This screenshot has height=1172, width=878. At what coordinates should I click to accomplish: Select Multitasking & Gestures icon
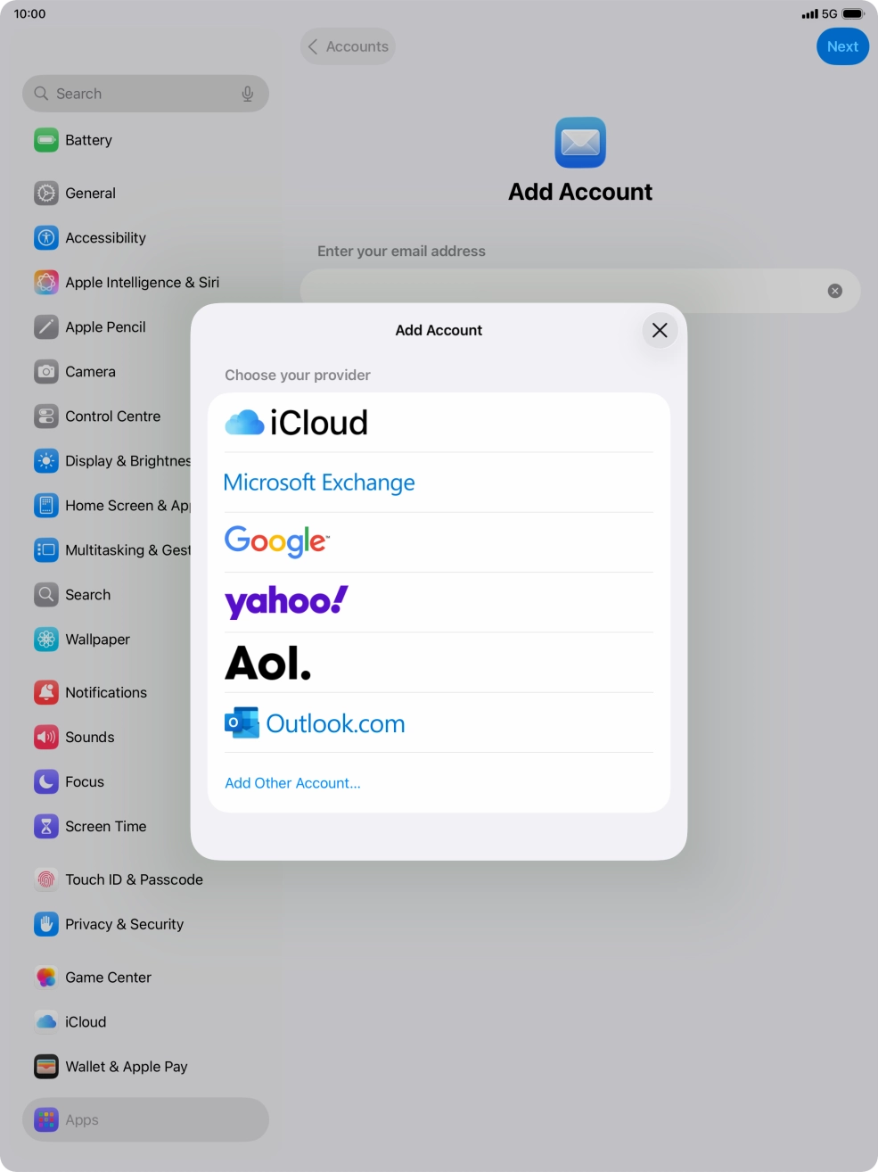[x=46, y=550]
